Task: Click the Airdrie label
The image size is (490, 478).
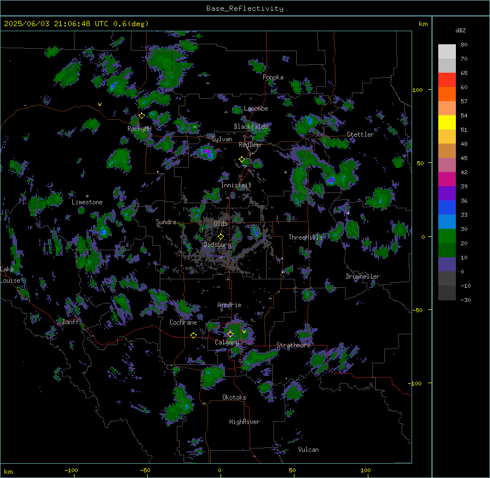Action: [x=230, y=305]
